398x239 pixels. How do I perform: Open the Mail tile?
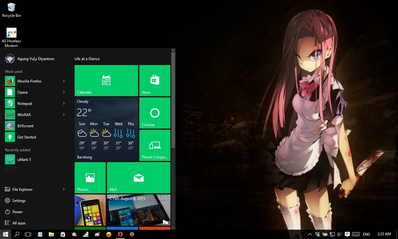139,178
